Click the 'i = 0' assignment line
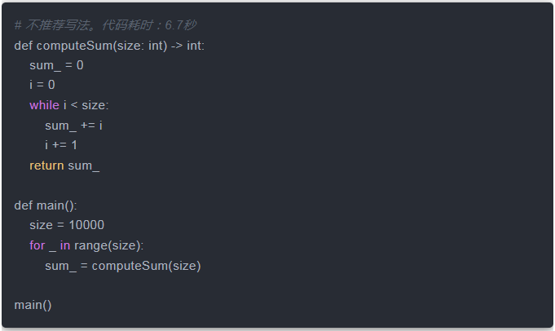The width and height of the screenshot is (555, 331). point(42,85)
